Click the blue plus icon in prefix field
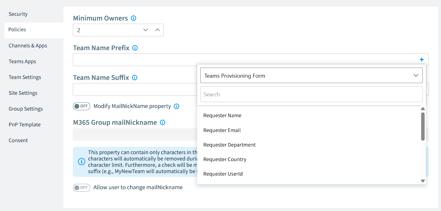This screenshot has height=211, width=441. point(422,60)
